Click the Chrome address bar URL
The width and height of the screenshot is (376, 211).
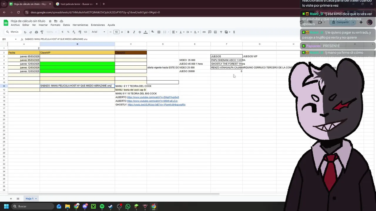pos(95,12)
